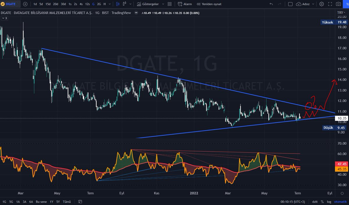Image resolution: width=349 pixels, height=205 pixels.
Task: Switch to the 1s interval
Action: pos(70,4)
